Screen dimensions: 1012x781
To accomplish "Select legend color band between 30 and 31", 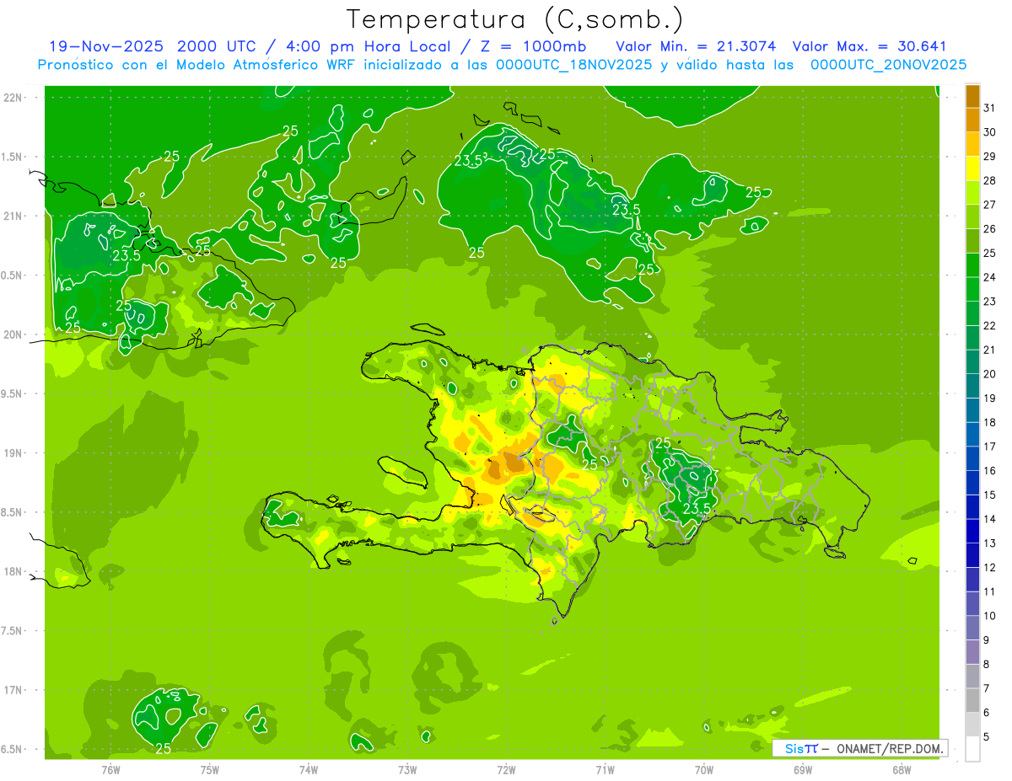I will [972, 120].
